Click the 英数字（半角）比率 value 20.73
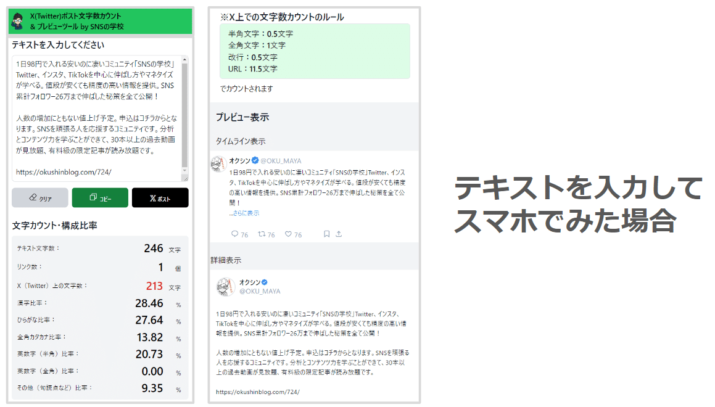Image resolution: width=715 pixels, height=407 pixels. (x=149, y=354)
